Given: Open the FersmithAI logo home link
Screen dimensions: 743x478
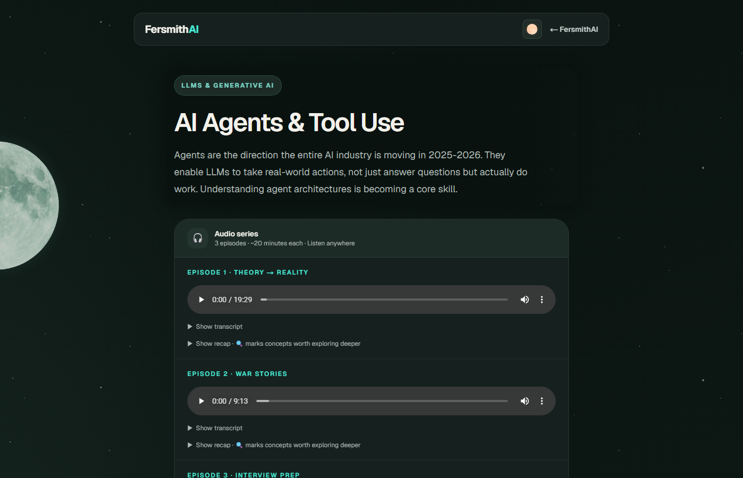Looking at the screenshot, I should tap(171, 29).
